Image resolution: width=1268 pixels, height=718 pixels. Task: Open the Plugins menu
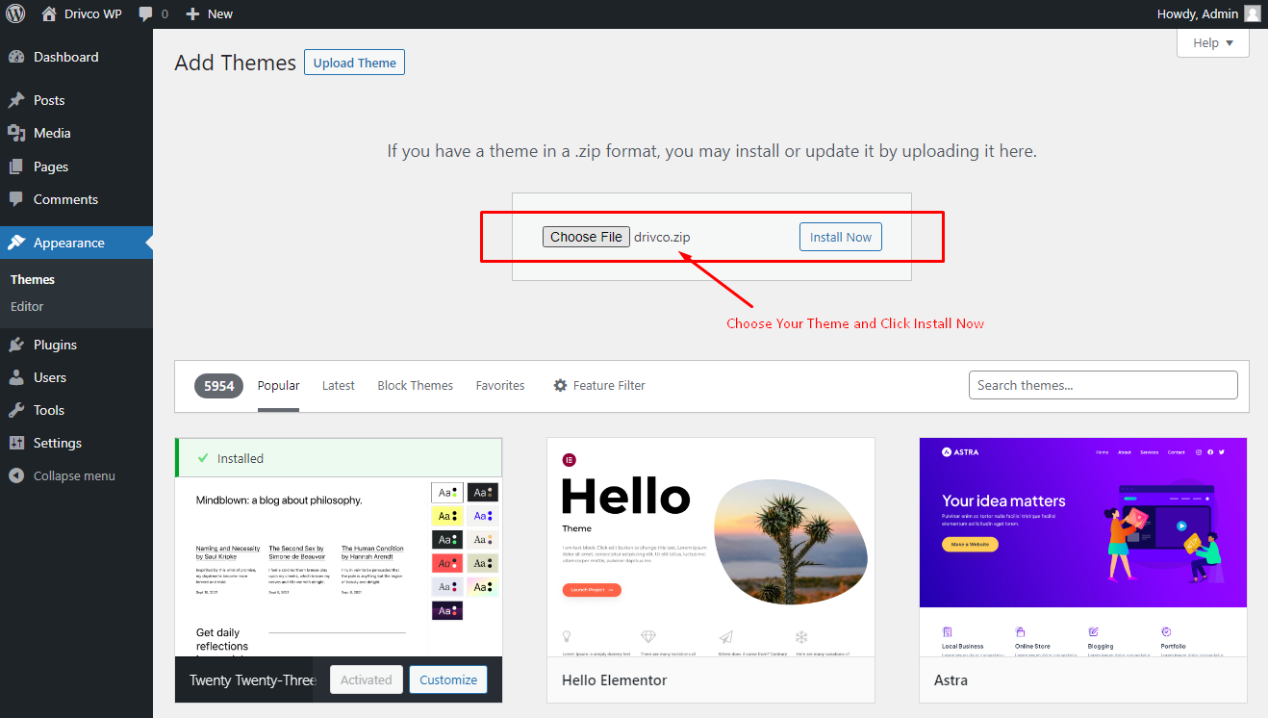pyautogui.click(x=76, y=345)
